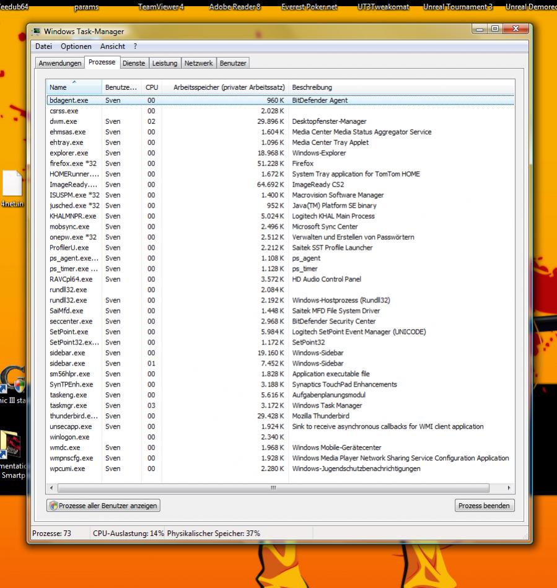Select sidebar.exe row using 19.160 K
557x588 pixels.
tap(280, 353)
